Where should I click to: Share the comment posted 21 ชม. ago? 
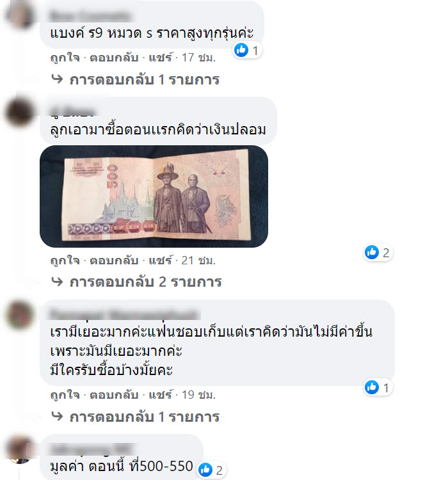(161, 260)
